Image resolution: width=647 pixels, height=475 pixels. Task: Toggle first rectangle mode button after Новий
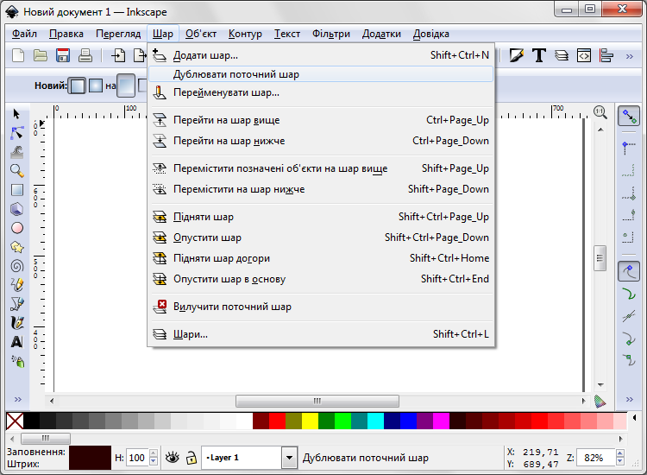(77, 85)
